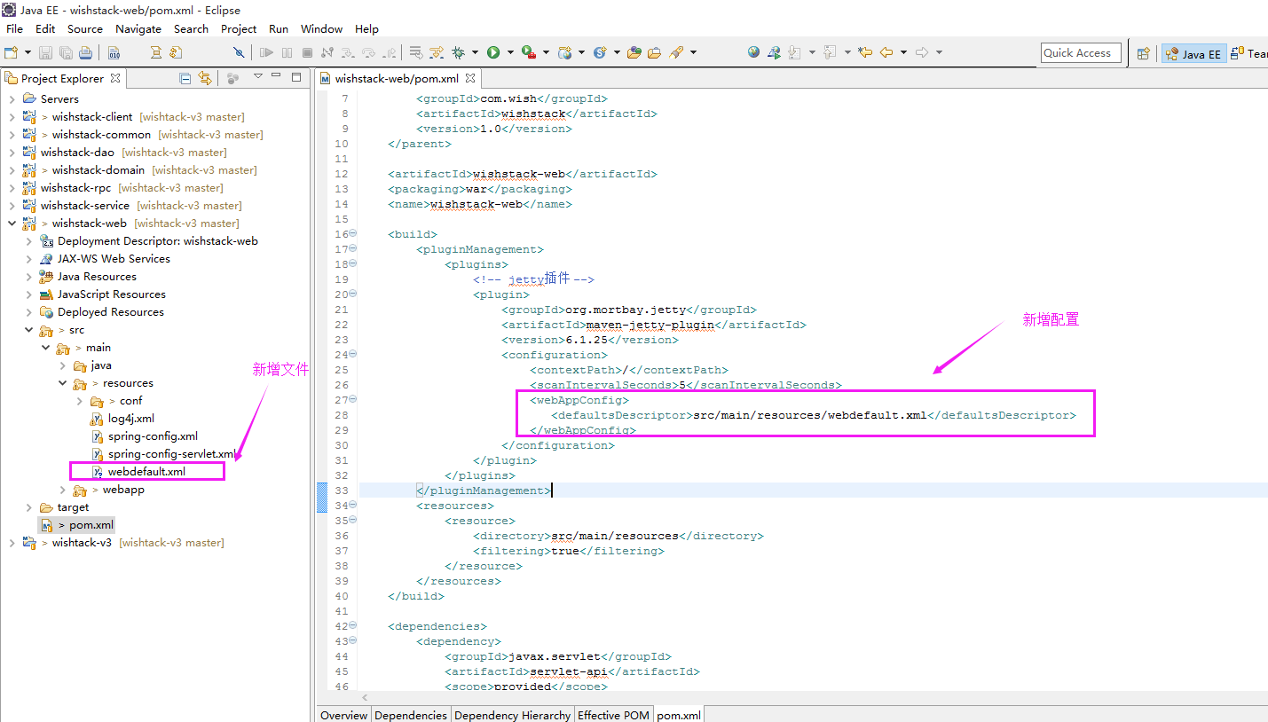
Task: Go Back with the left arrow icon
Action: click(x=886, y=52)
